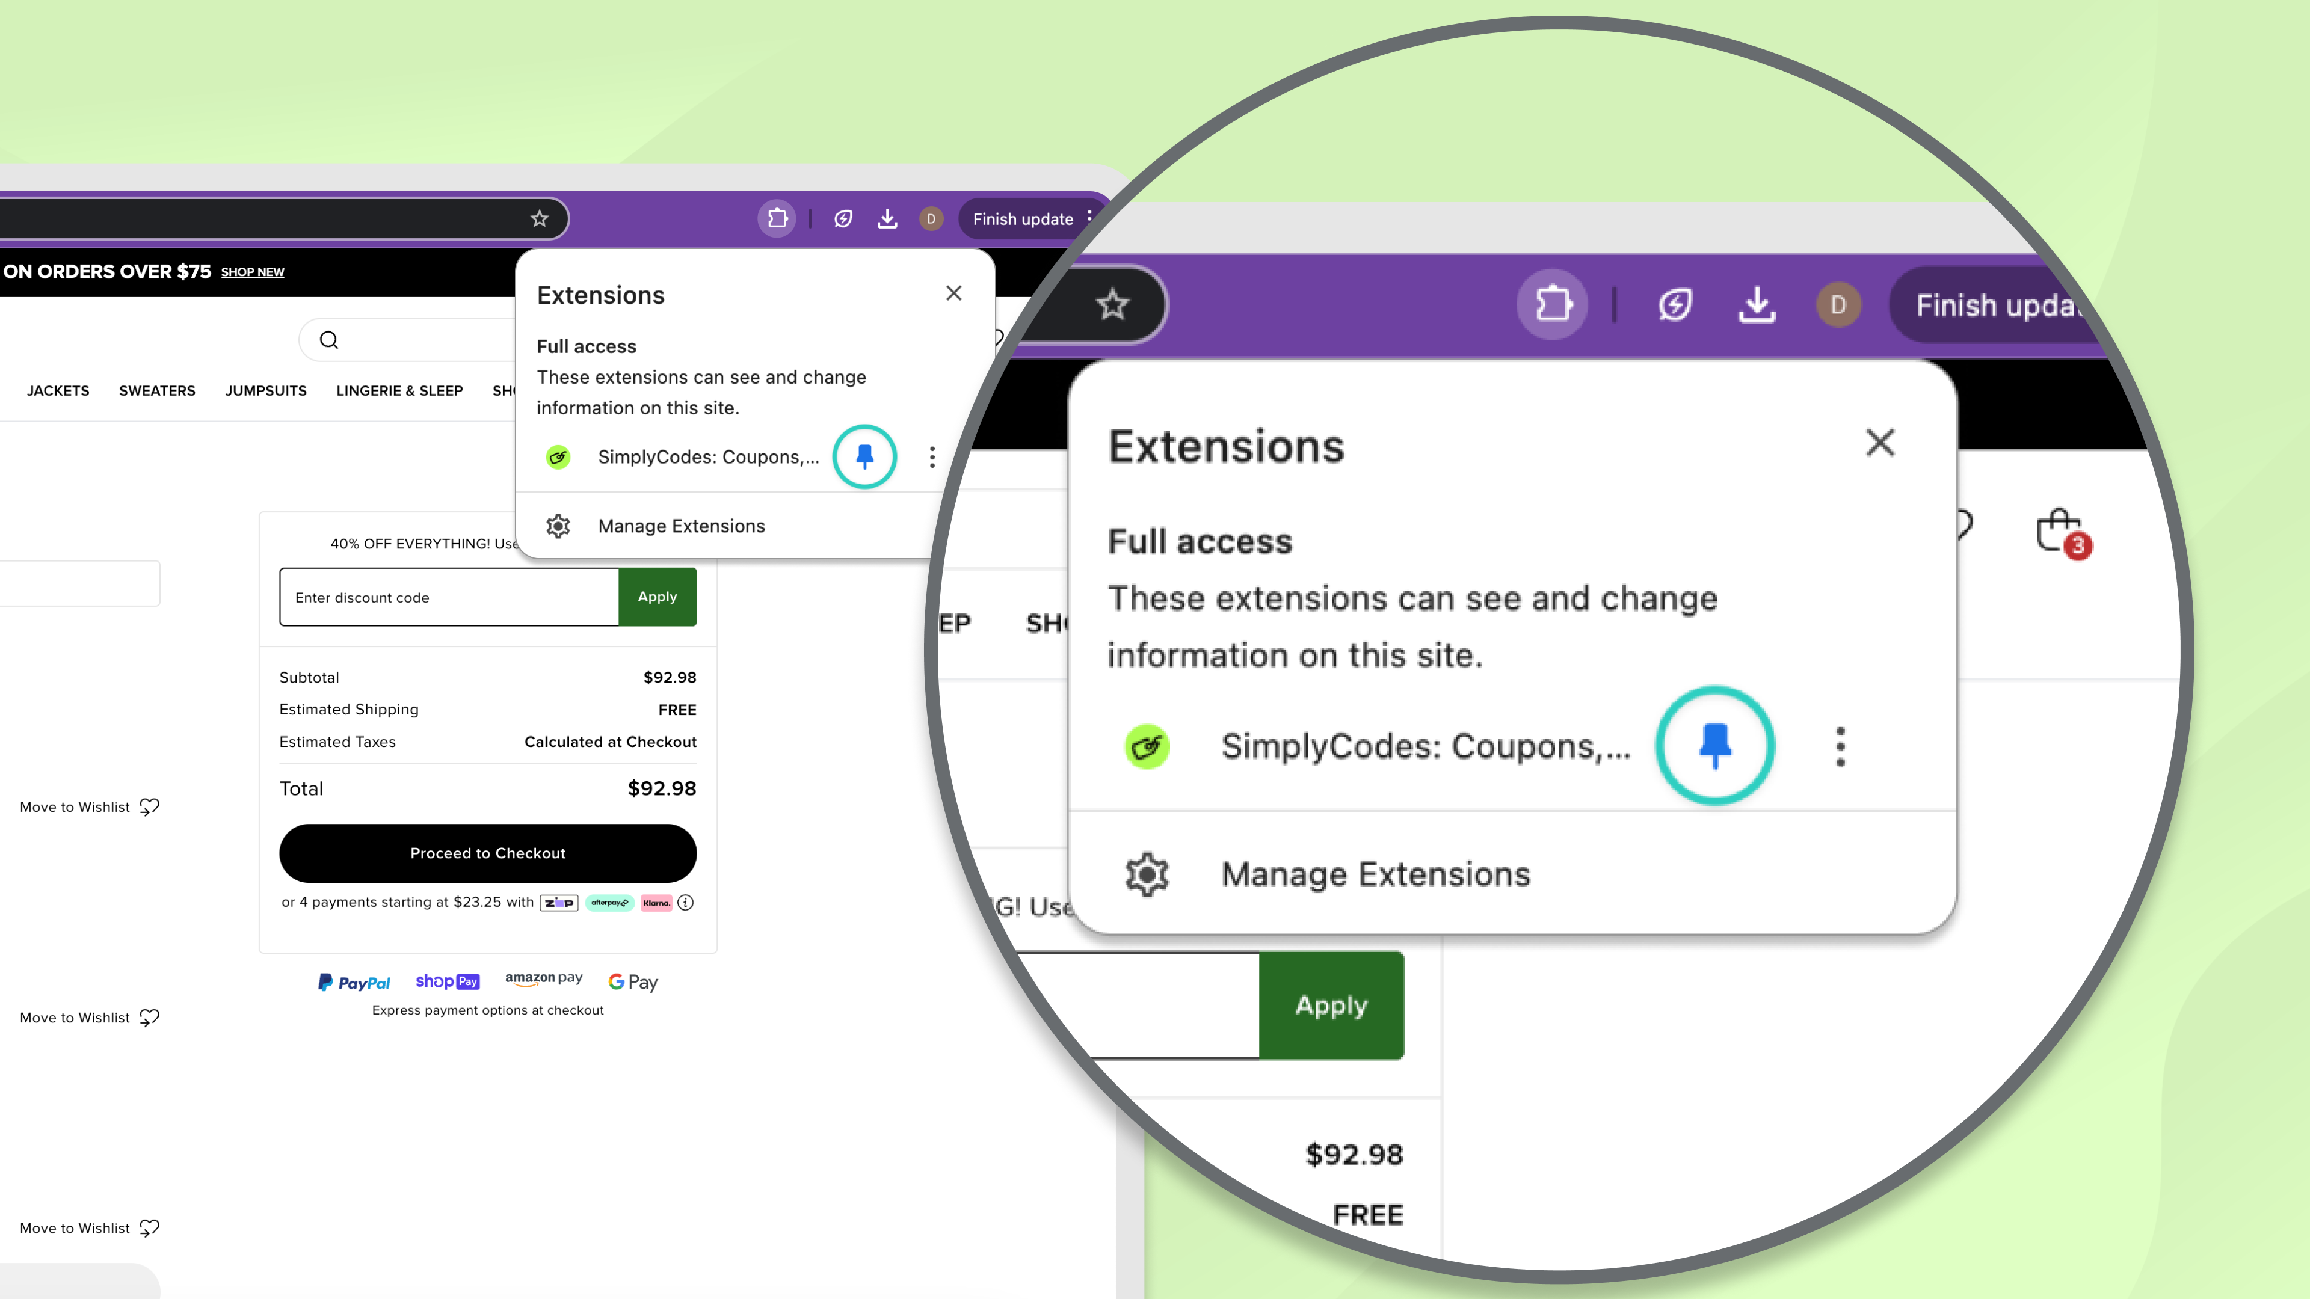Image resolution: width=2310 pixels, height=1299 pixels.
Task: Click the SHOP NEW link in the black banner
Action: coord(252,272)
